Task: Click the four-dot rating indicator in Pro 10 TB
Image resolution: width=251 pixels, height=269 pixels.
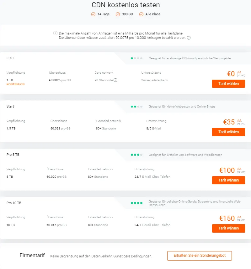Action: click(137, 203)
